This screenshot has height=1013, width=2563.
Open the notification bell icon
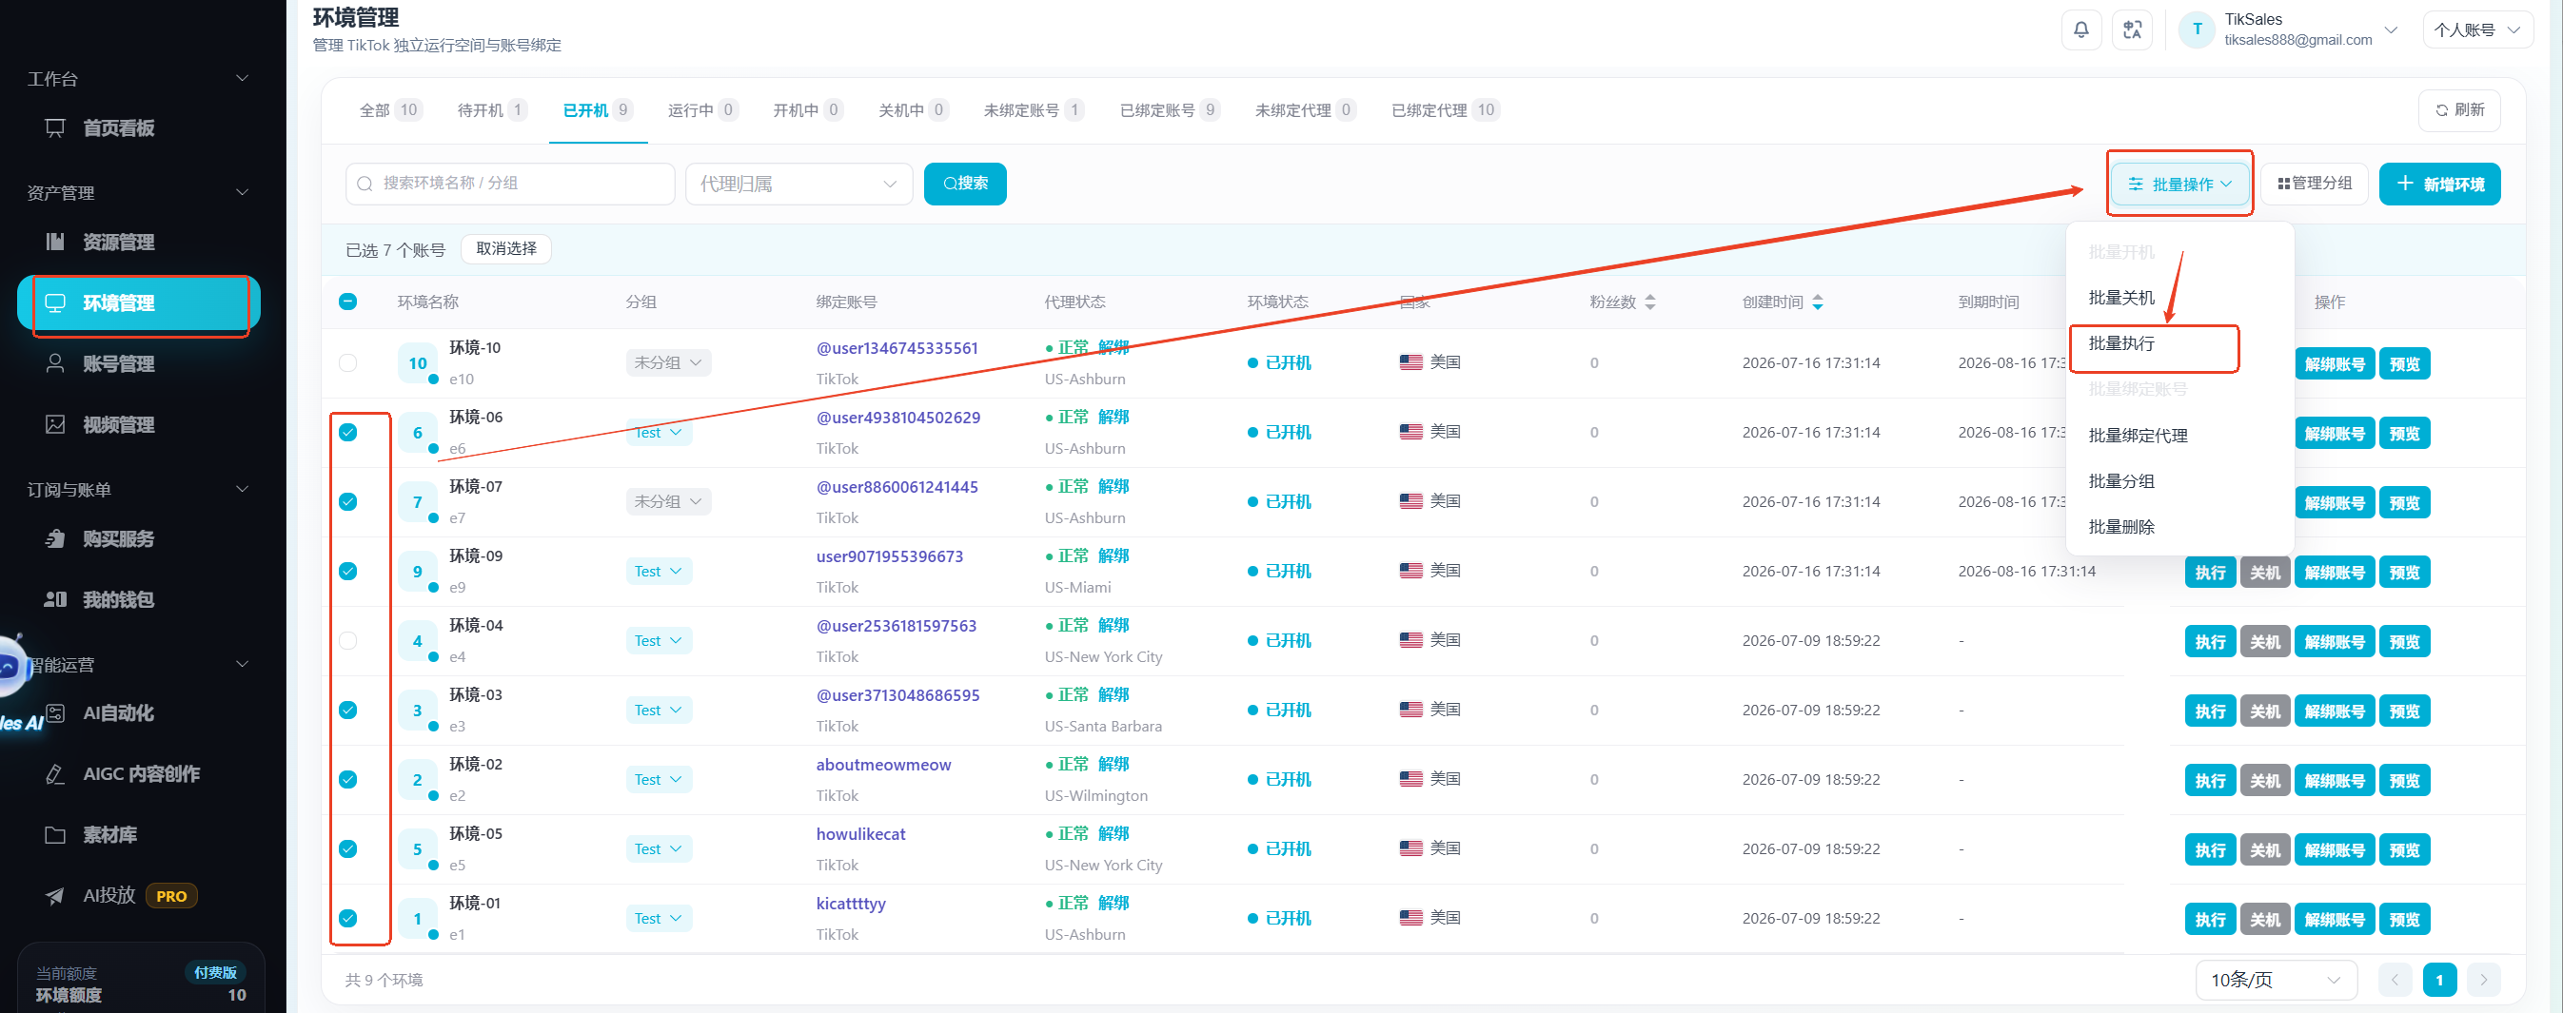[2080, 29]
